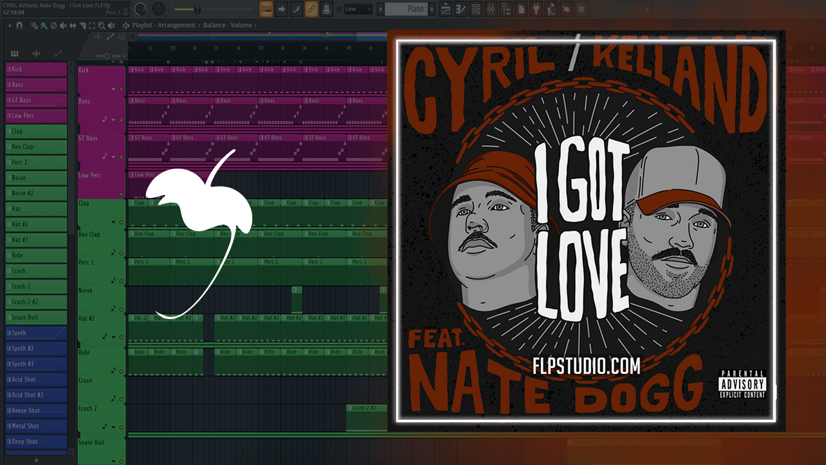
Task: Open the Clap track options arrow
Action: (x=114, y=222)
